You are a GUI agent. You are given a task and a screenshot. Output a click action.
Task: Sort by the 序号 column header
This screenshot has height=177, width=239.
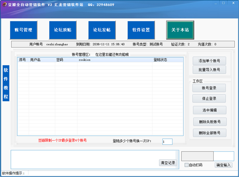pyautogui.click(x=23, y=60)
